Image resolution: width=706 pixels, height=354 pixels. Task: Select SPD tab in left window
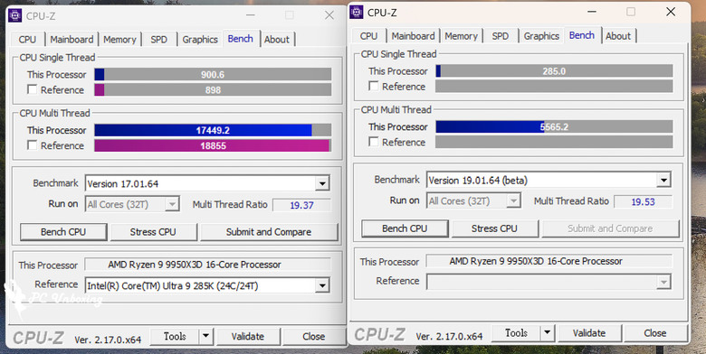(159, 40)
